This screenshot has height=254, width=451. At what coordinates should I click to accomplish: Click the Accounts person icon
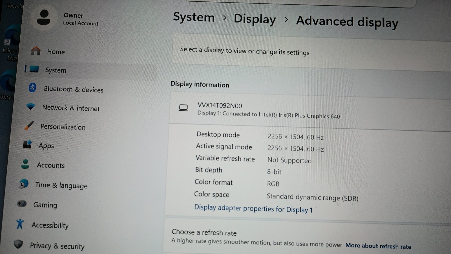(x=25, y=164)
